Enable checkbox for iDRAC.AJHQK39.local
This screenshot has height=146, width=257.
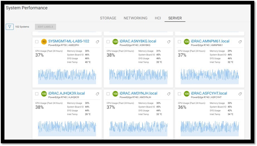click(x=37, y=94)
